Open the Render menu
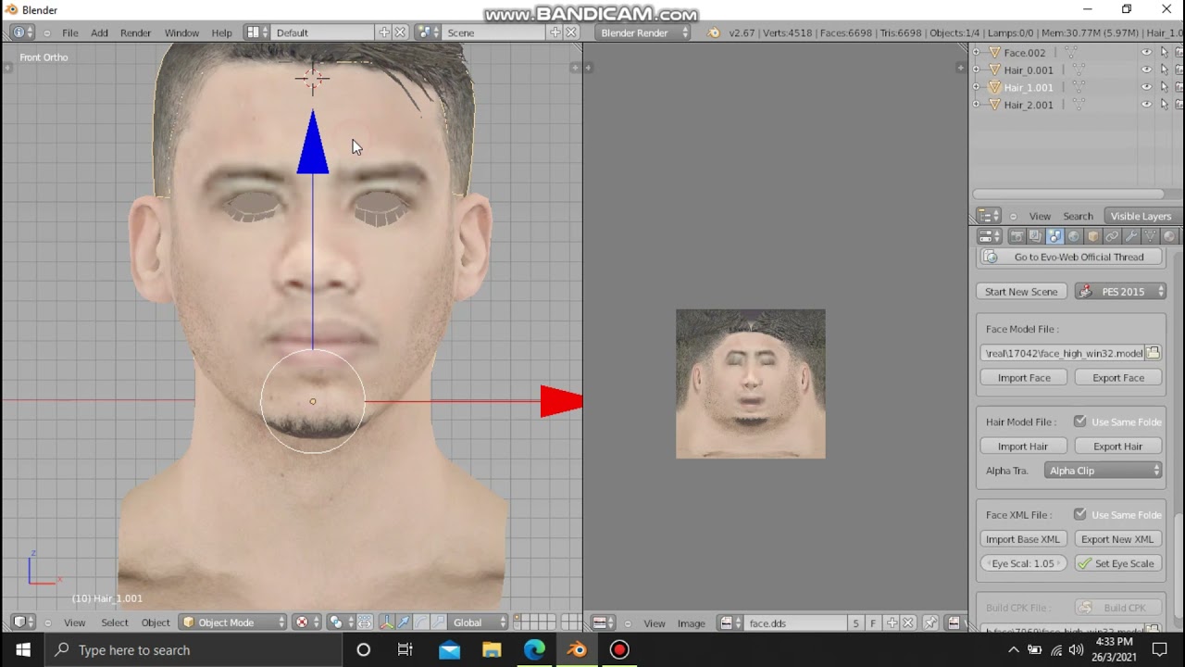 [x=135, y=32]
